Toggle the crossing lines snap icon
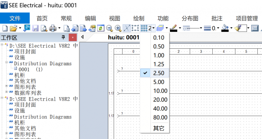 click(127, 28)
